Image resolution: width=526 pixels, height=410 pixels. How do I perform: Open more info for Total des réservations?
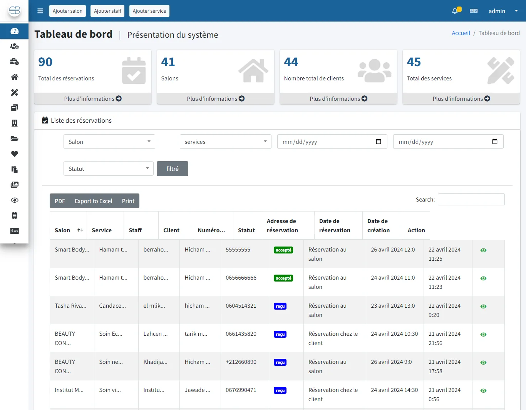(x=93, y=98)
